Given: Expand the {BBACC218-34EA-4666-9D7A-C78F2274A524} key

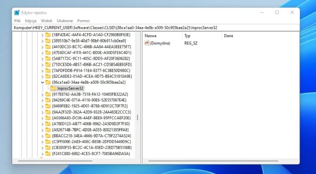Looking at the screenshot, I should coord(42,136).
